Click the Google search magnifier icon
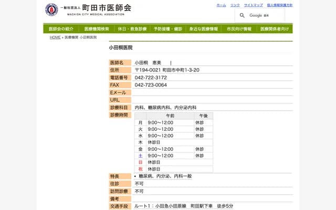Image resolution: width=336 pixels, height=210 pixels. coord(242,16)
